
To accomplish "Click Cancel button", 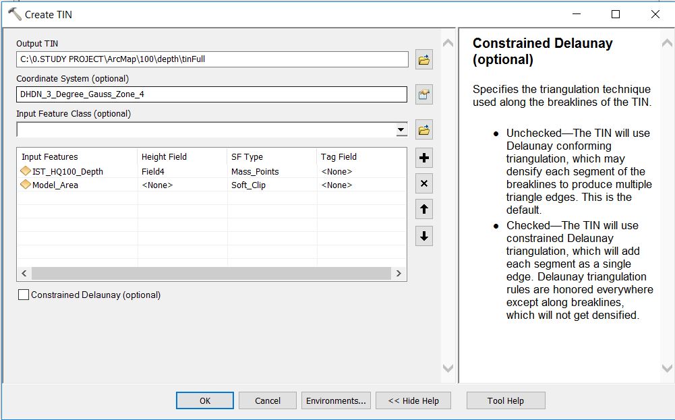I will tap(267, 400).
